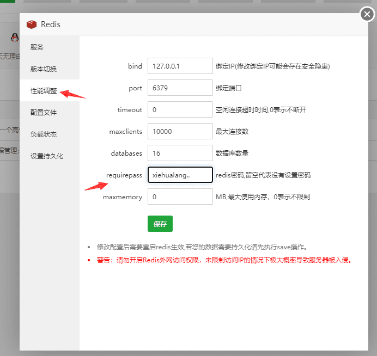Select the 性能调整 tab
The image size is (377, 356).
[44, 91]
